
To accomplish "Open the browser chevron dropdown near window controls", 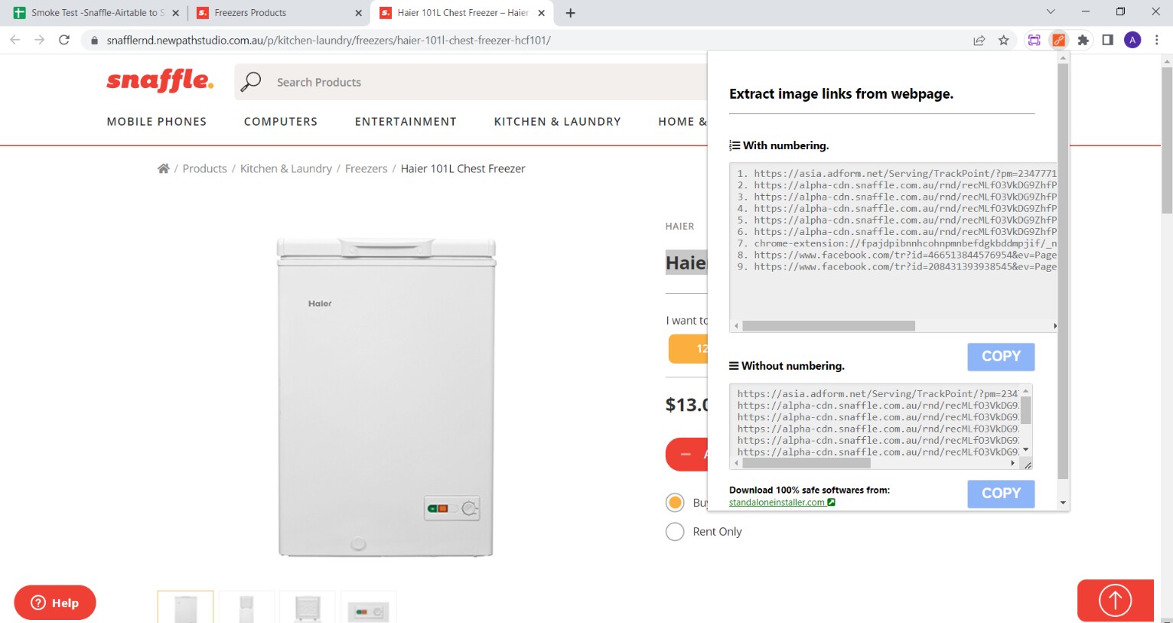I will 1050,12.
